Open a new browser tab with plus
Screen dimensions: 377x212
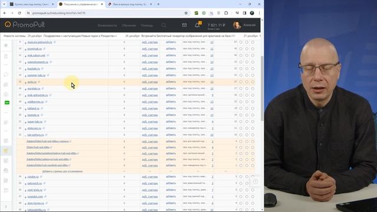pos(158,4)
